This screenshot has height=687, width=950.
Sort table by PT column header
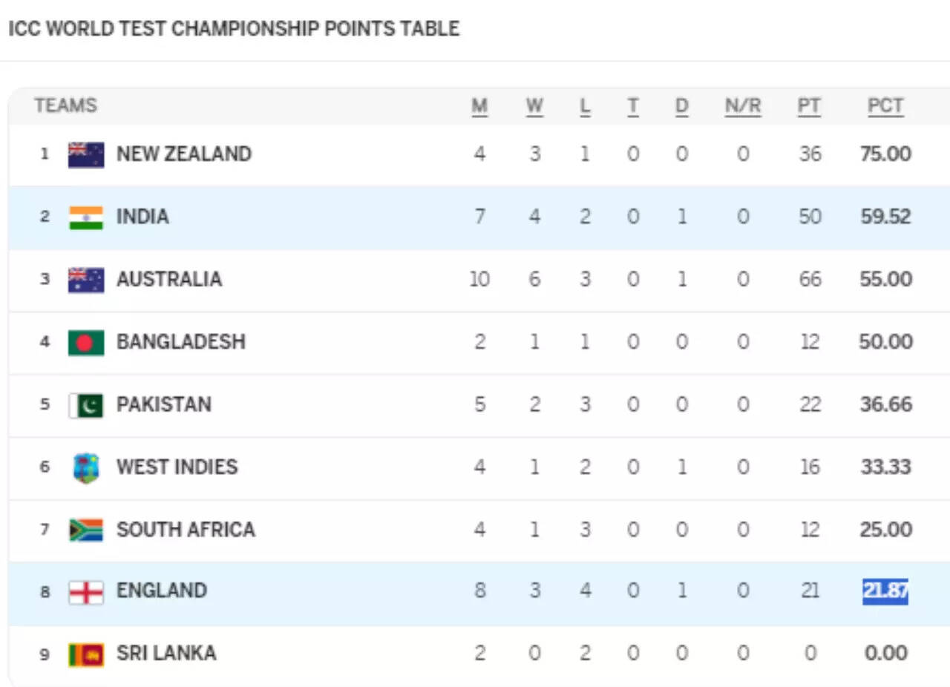pos(809,106)
